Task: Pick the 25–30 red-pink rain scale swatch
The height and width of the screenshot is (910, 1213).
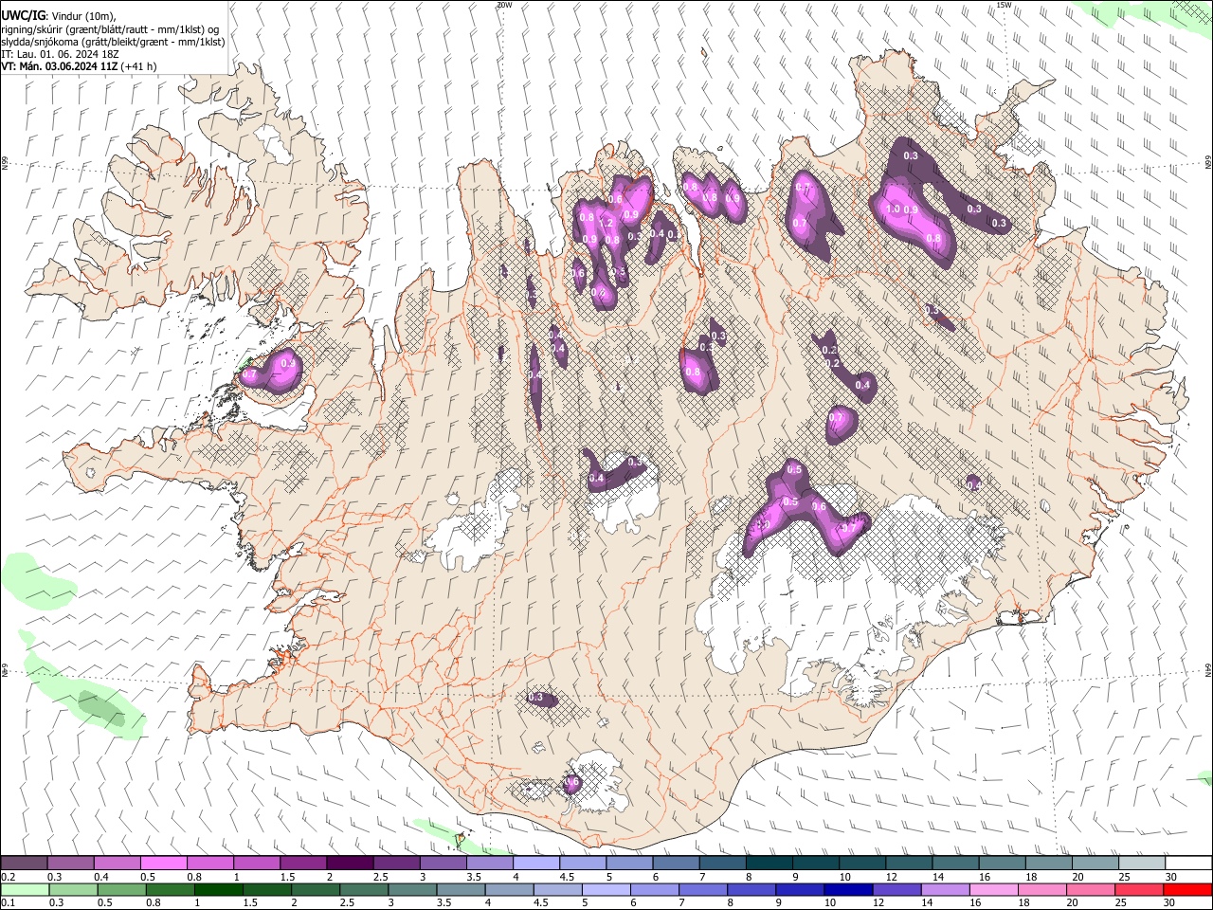Action: 1141,889
